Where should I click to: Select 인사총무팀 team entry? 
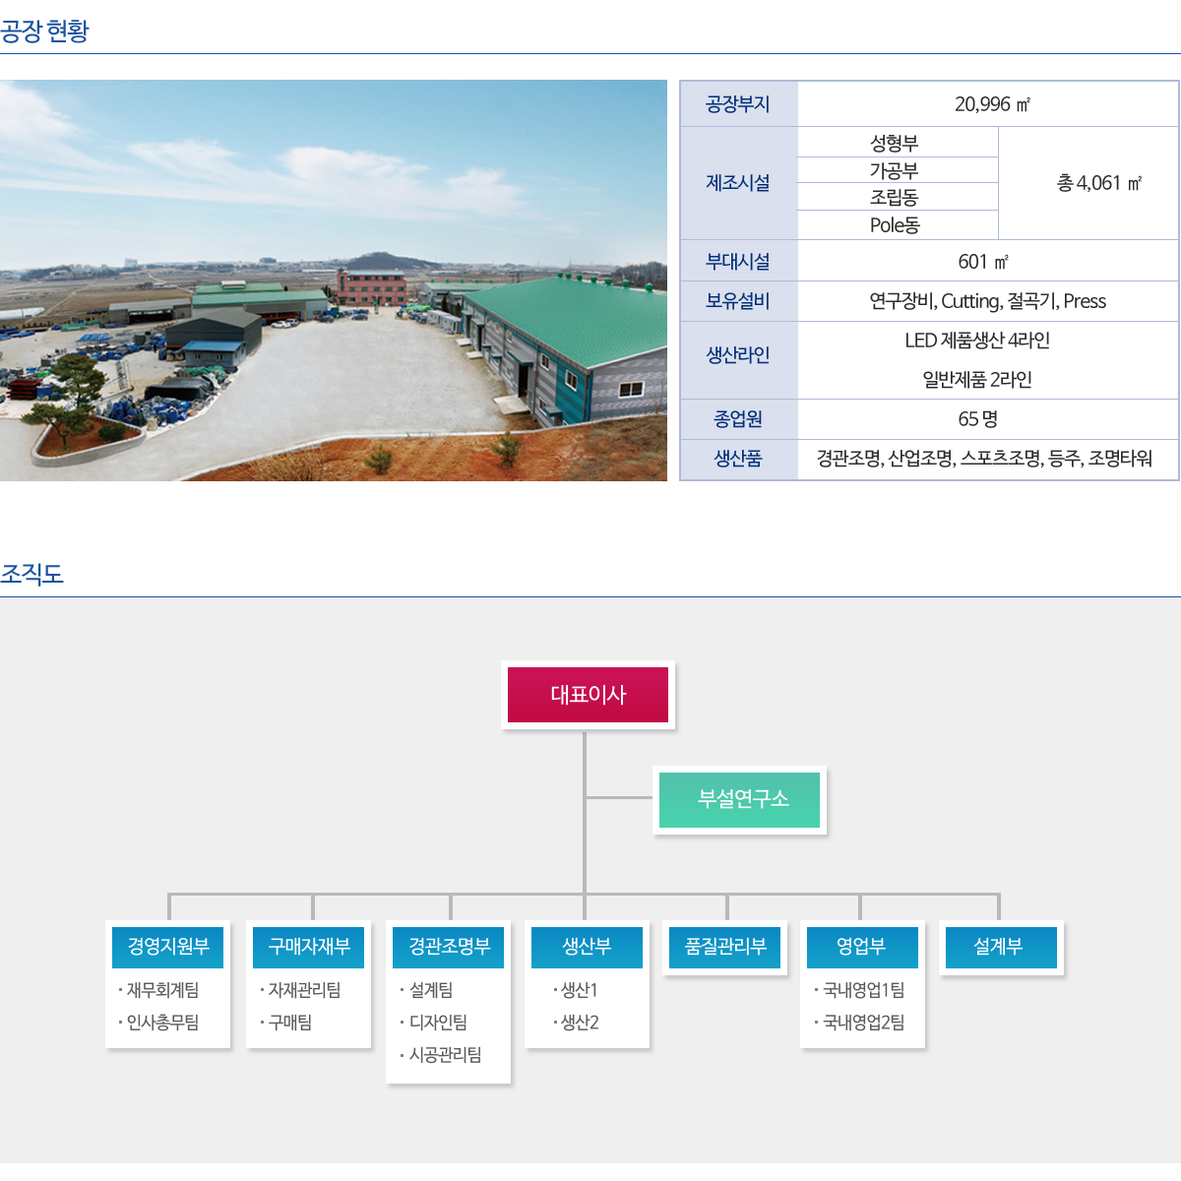(x=162, y=1023)
